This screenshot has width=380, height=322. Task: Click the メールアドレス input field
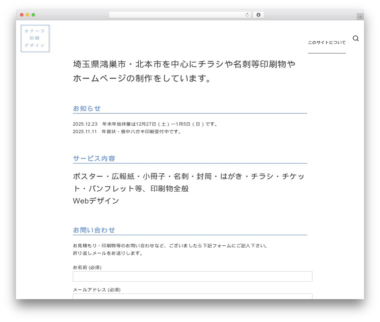pos(192,296)
